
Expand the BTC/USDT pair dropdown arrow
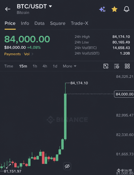pos(51,6)
